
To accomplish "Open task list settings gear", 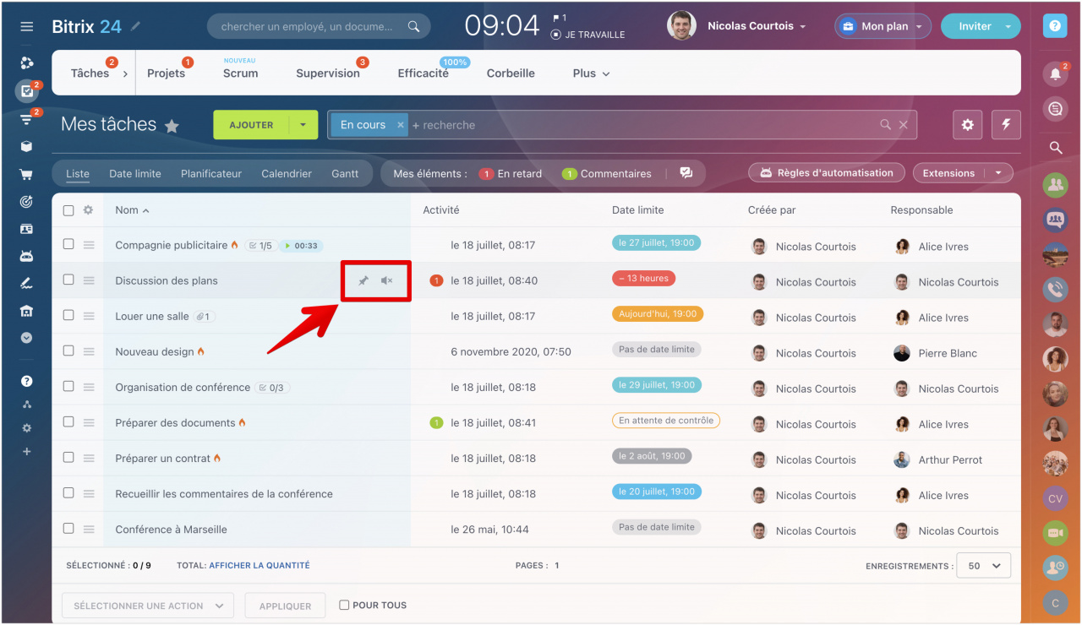I will (x=968, y=125).
